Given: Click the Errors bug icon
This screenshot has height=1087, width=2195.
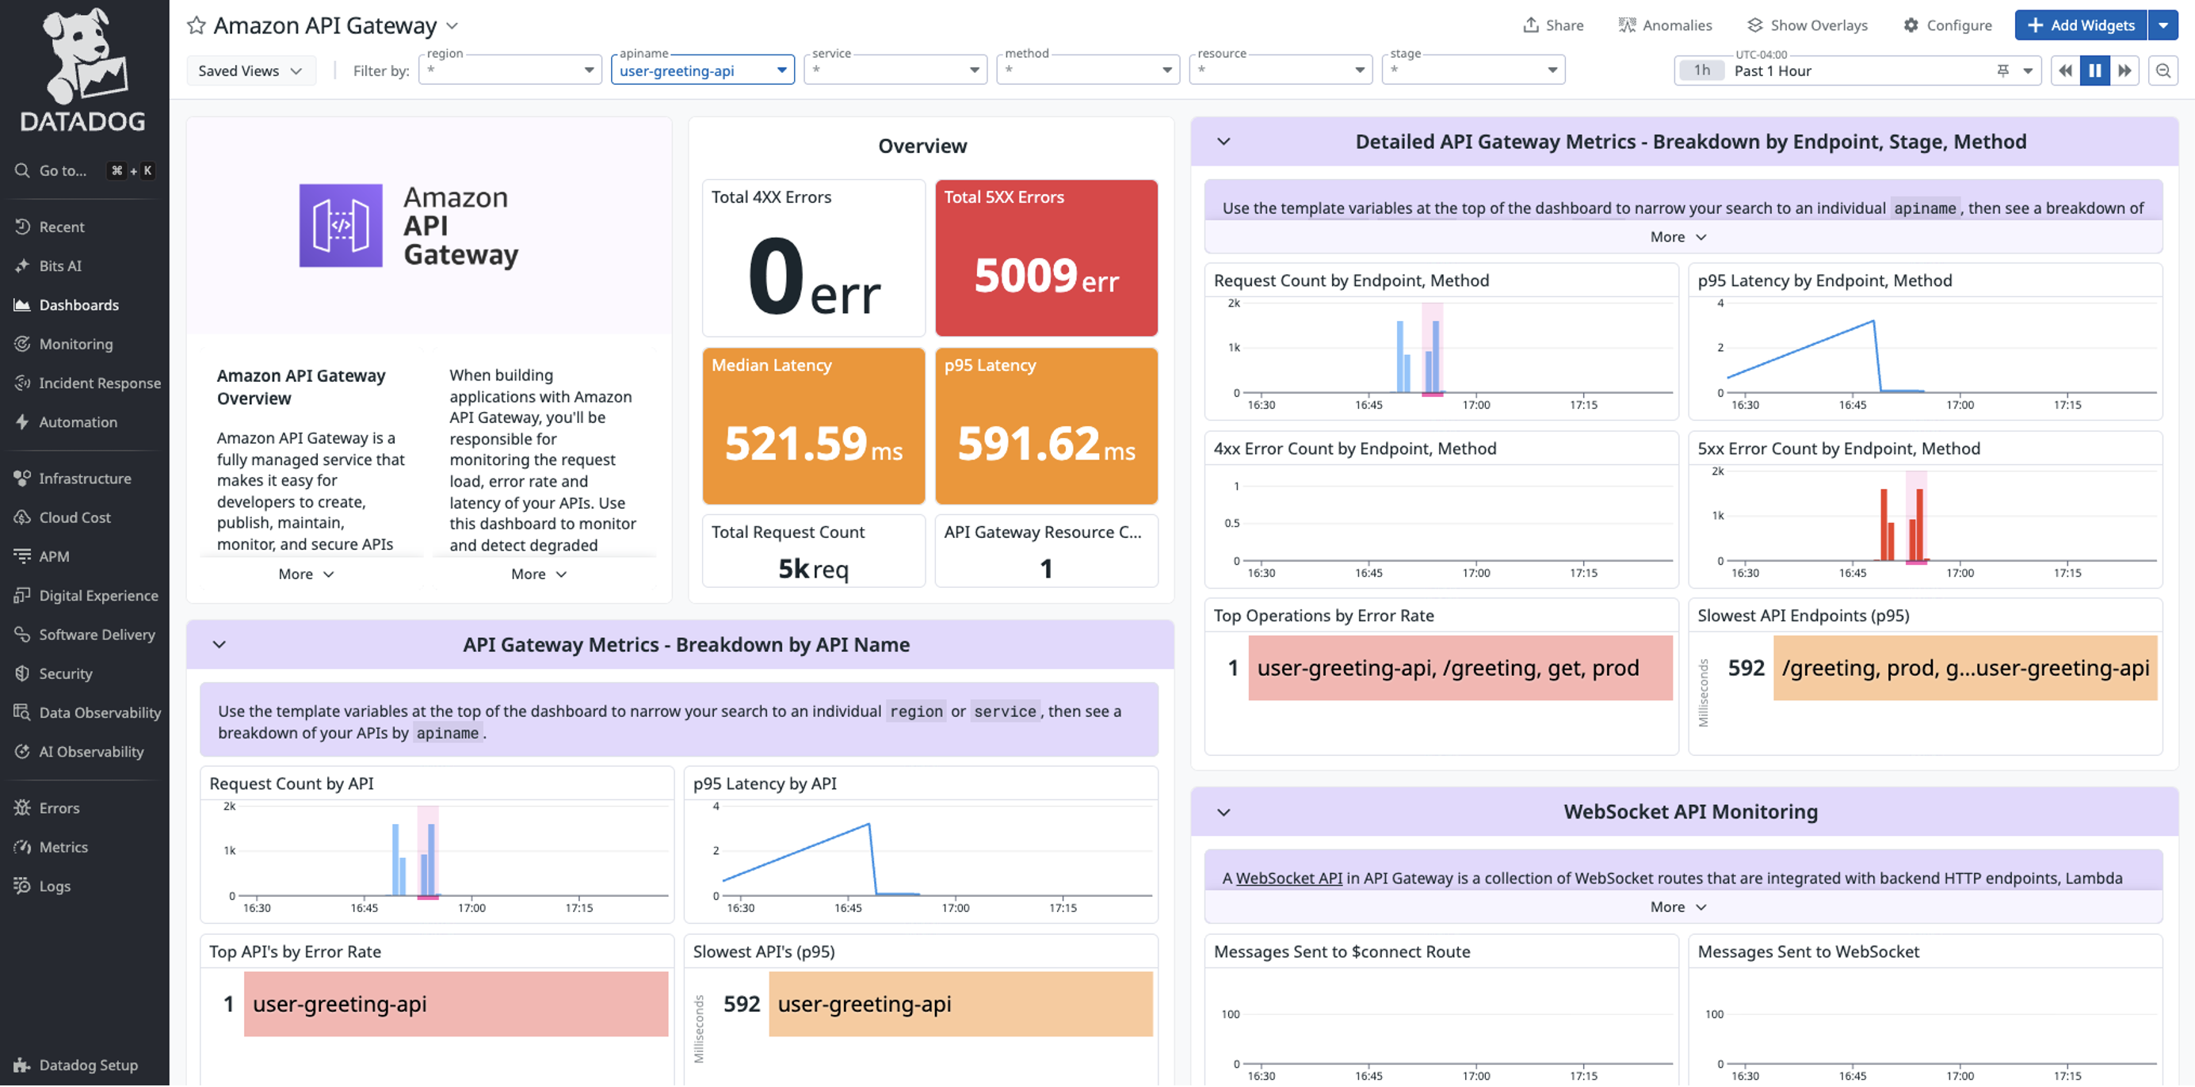Looking at the screenshot, I should click(x=22, y=809).
